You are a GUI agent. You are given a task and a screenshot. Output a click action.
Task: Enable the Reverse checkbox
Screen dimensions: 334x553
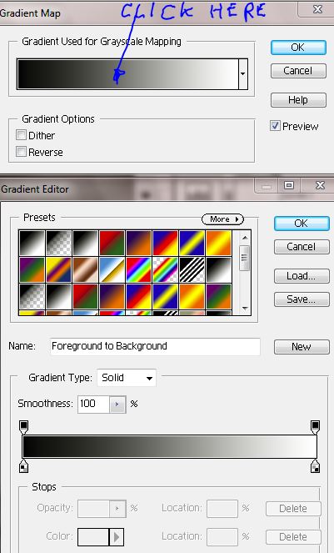pos(21,152)
